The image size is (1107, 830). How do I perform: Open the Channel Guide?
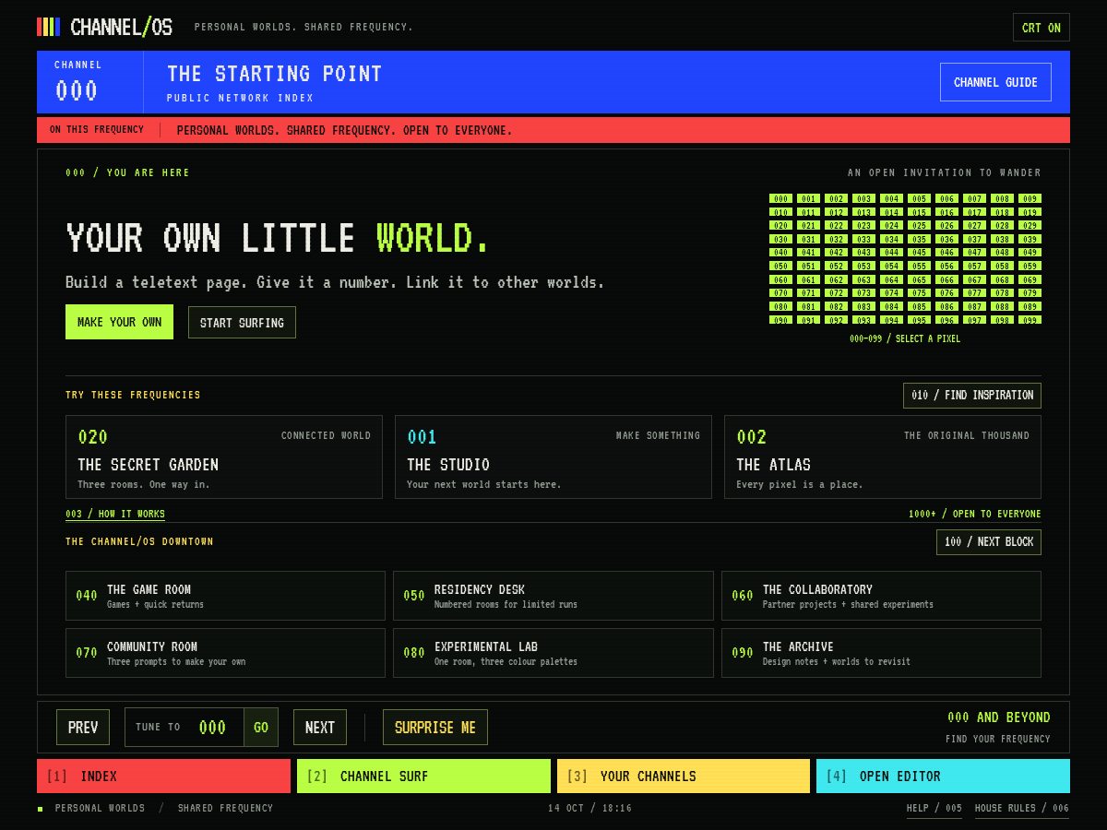(x=995, y=82)
